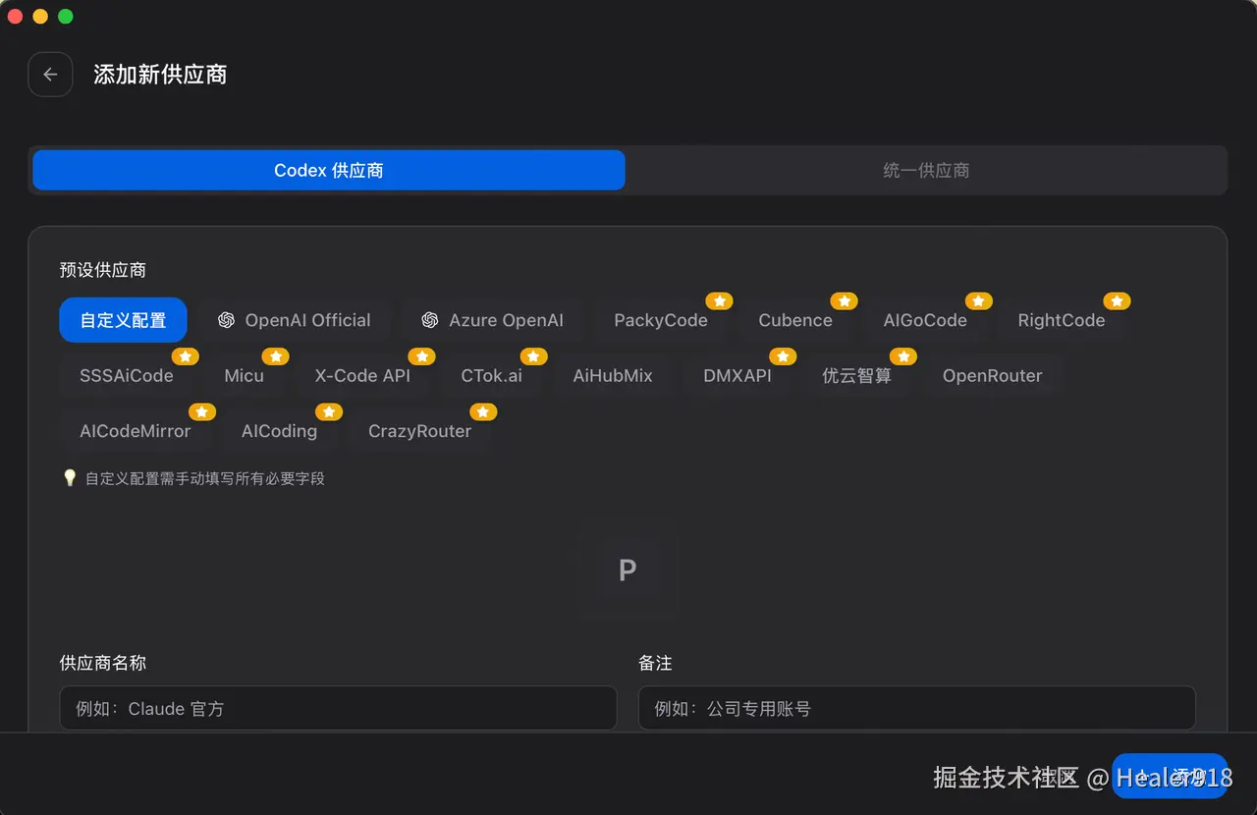Focus the 供应商名称 input field
Screen dimensions: 1257x815
[x=338, y=708]
